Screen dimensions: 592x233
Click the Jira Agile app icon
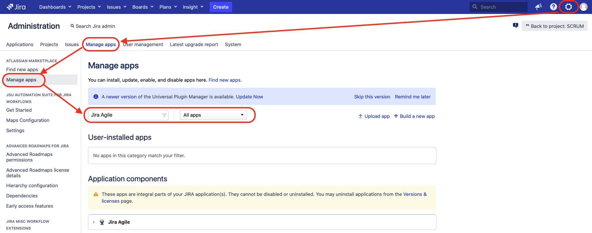coord(102,222)
